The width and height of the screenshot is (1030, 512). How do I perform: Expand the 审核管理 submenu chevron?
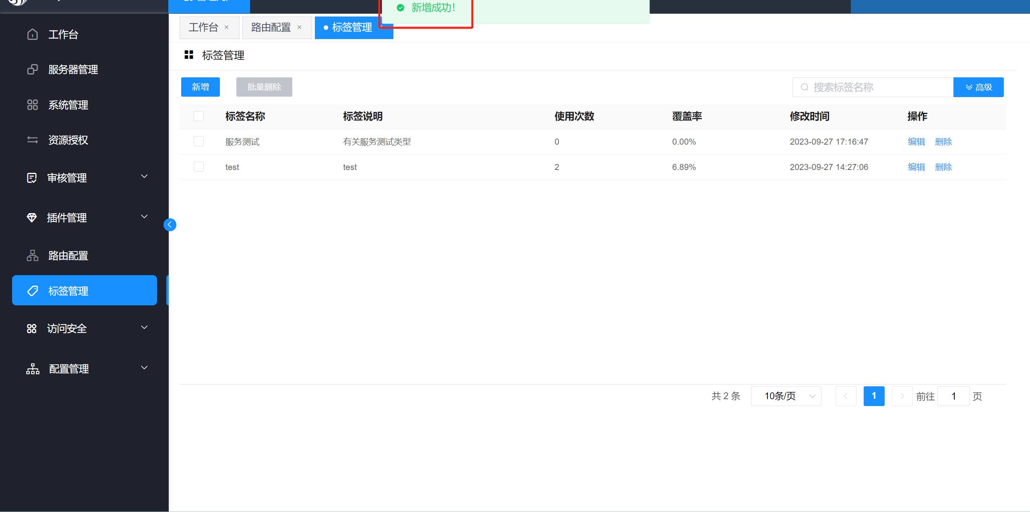pos(145,176)
